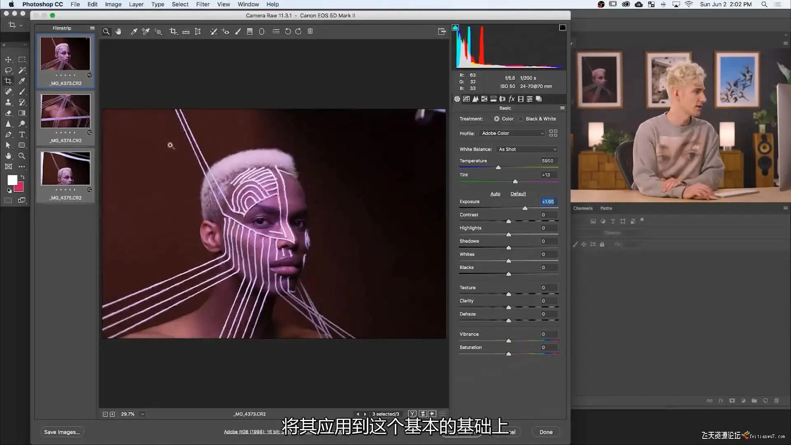Rotate image 90 degrees clockwise
The width and height of the screenshot is (791, 445).
pyautogui.click(x=298, y=31)
